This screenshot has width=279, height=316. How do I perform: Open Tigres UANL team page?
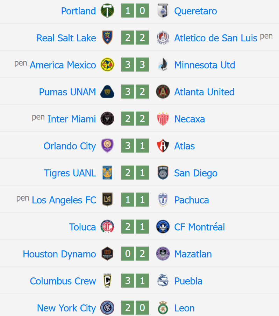pyautogui.click(x=70, y=173)
